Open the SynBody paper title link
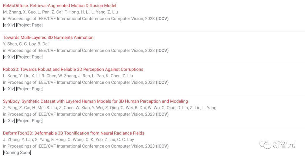305x158 pixels. (x=95, y=101)
